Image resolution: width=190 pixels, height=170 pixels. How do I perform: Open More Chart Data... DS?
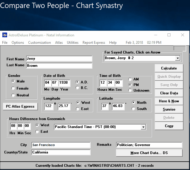pyautogui.click(x=149, y=153)
